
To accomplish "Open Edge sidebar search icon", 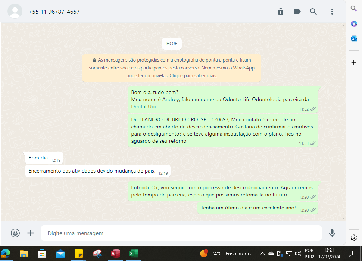I will pyautogui.click(x=354, y=9).
